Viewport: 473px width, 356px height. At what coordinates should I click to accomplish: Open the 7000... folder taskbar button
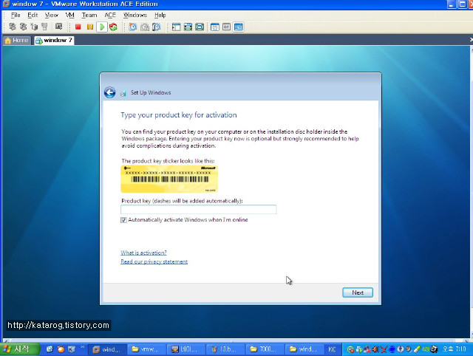click(265, 349)
